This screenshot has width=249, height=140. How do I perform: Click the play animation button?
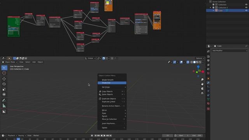(104, 136)
